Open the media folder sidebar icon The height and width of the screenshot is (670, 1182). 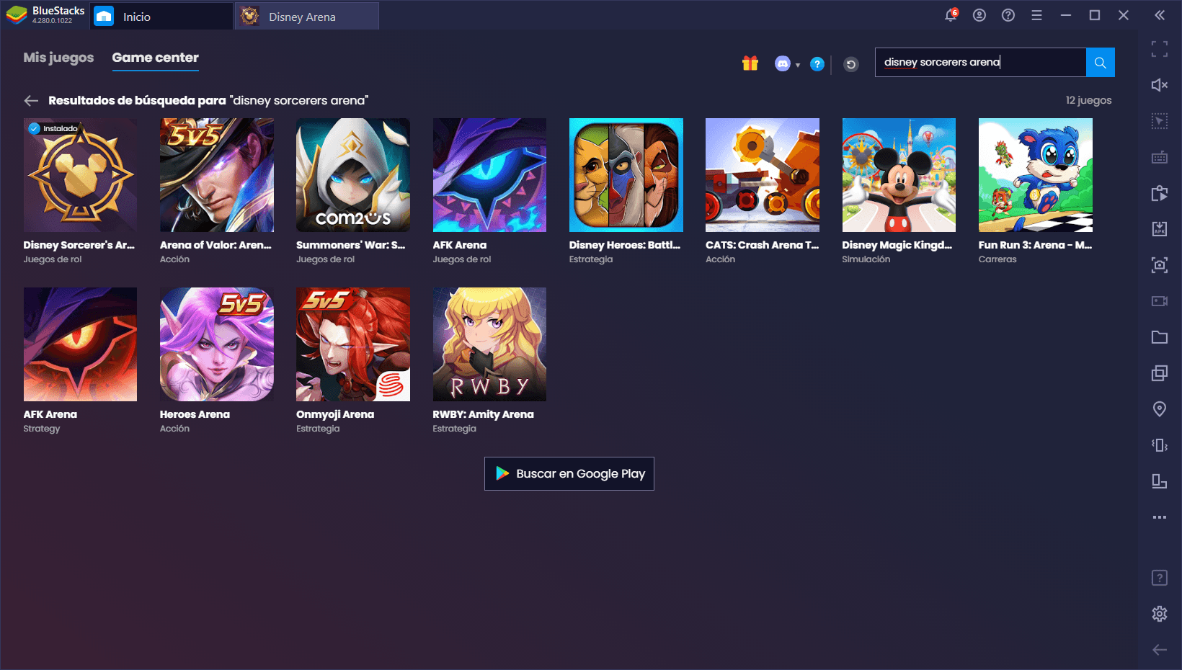pos(1160,337)
